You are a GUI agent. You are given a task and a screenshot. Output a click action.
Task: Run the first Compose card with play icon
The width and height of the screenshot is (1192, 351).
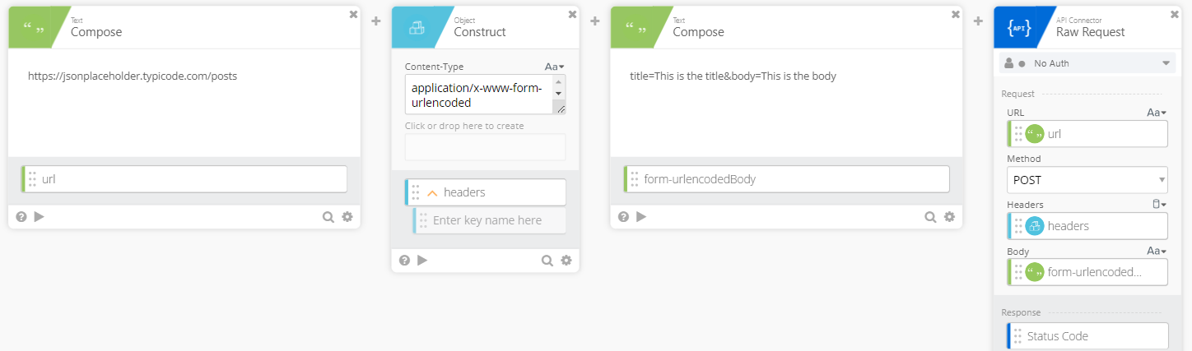pos(40,217)
